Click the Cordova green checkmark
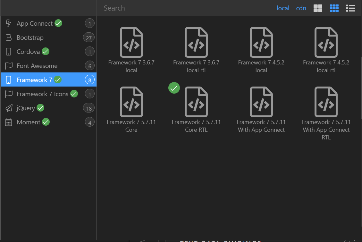362x242 pixels. coord(46,52)
